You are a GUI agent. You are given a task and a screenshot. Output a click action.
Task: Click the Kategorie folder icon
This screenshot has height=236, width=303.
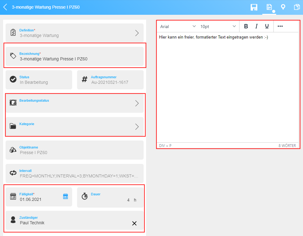13,126
